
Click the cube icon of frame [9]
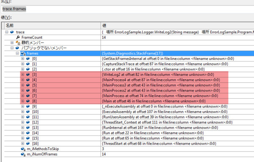pos(28,106)
